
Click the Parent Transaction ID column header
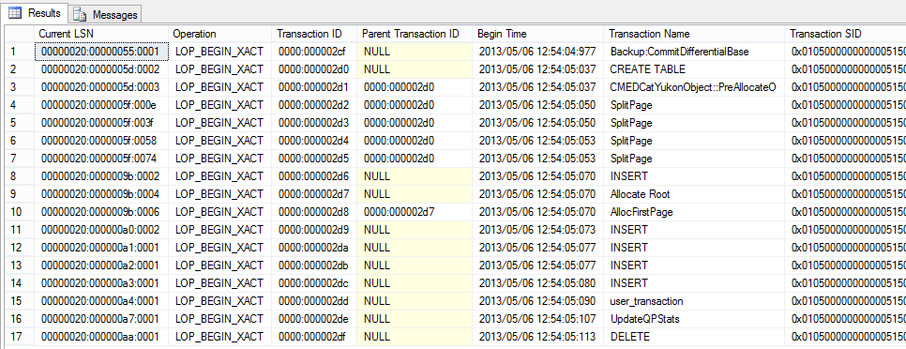(415, 34)
